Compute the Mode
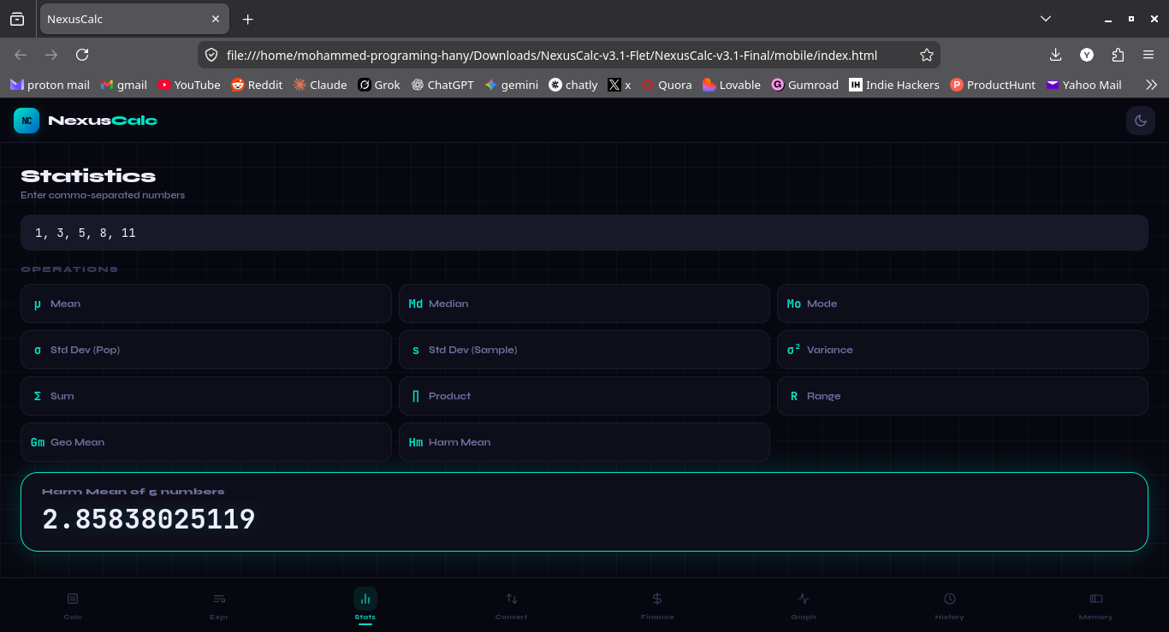Screen dimensions: 1169x632 tap(963, 304)
